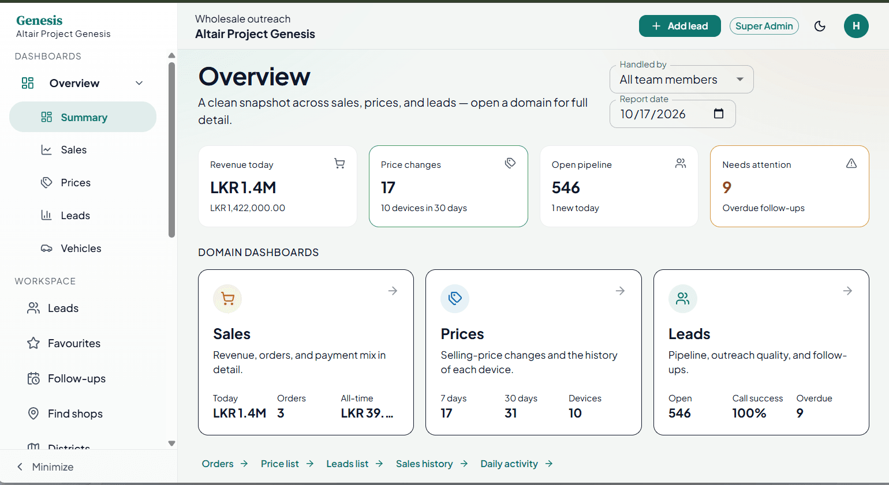
Task: Click the Sales line chart icon
Action: click(47, 150)
